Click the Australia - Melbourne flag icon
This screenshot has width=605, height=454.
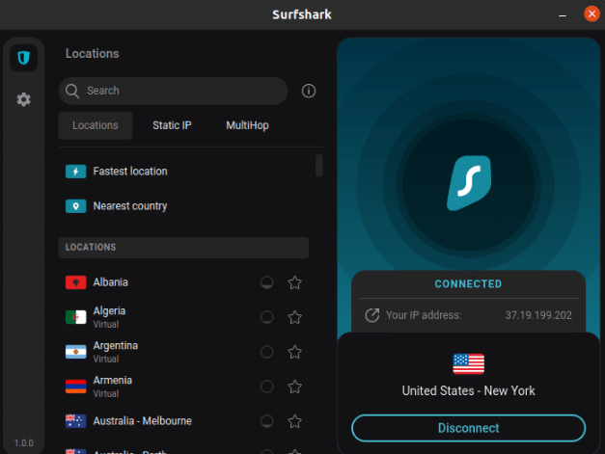(x=75, y=421)
